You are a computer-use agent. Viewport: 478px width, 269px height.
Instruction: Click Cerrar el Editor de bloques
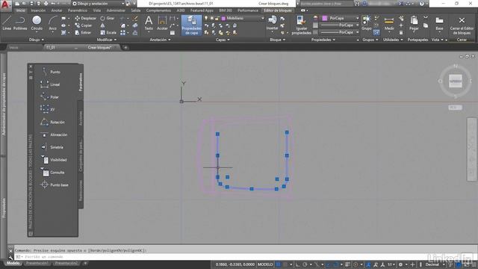(462, 25)
